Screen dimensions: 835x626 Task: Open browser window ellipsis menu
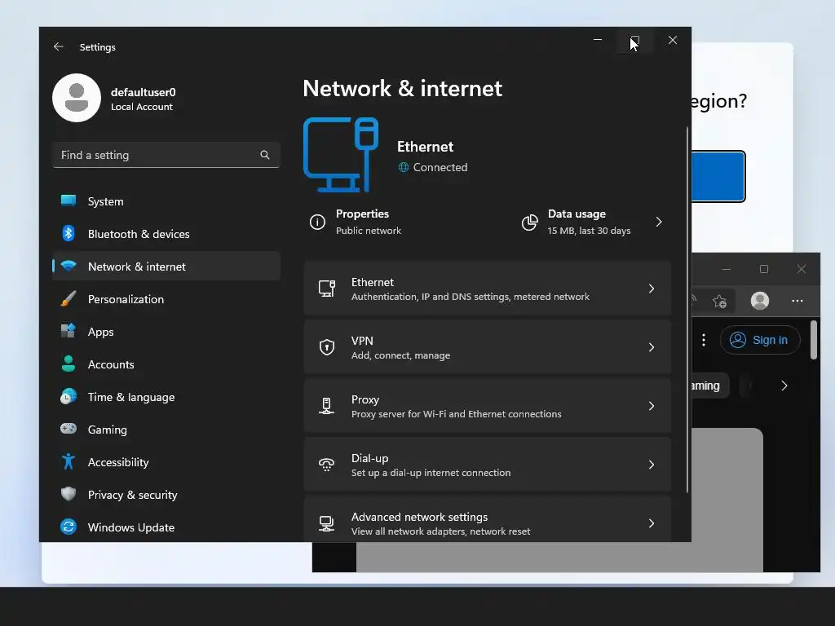[x=797, y=301]
